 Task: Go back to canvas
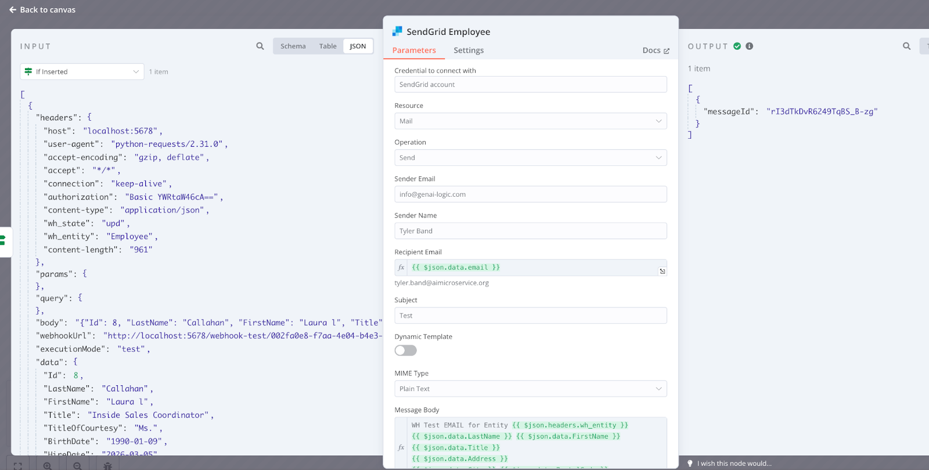[42, 10]
